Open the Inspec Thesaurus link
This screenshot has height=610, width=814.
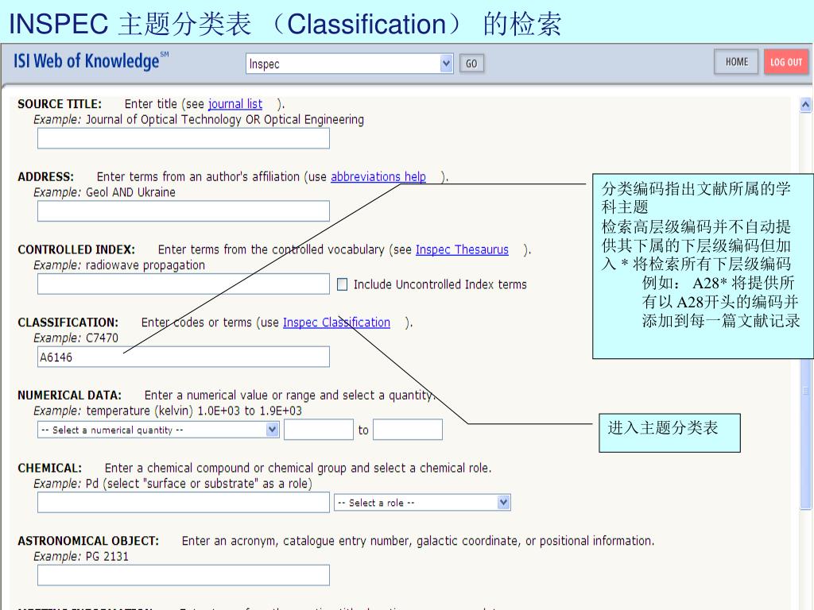[x=462, y=249]
